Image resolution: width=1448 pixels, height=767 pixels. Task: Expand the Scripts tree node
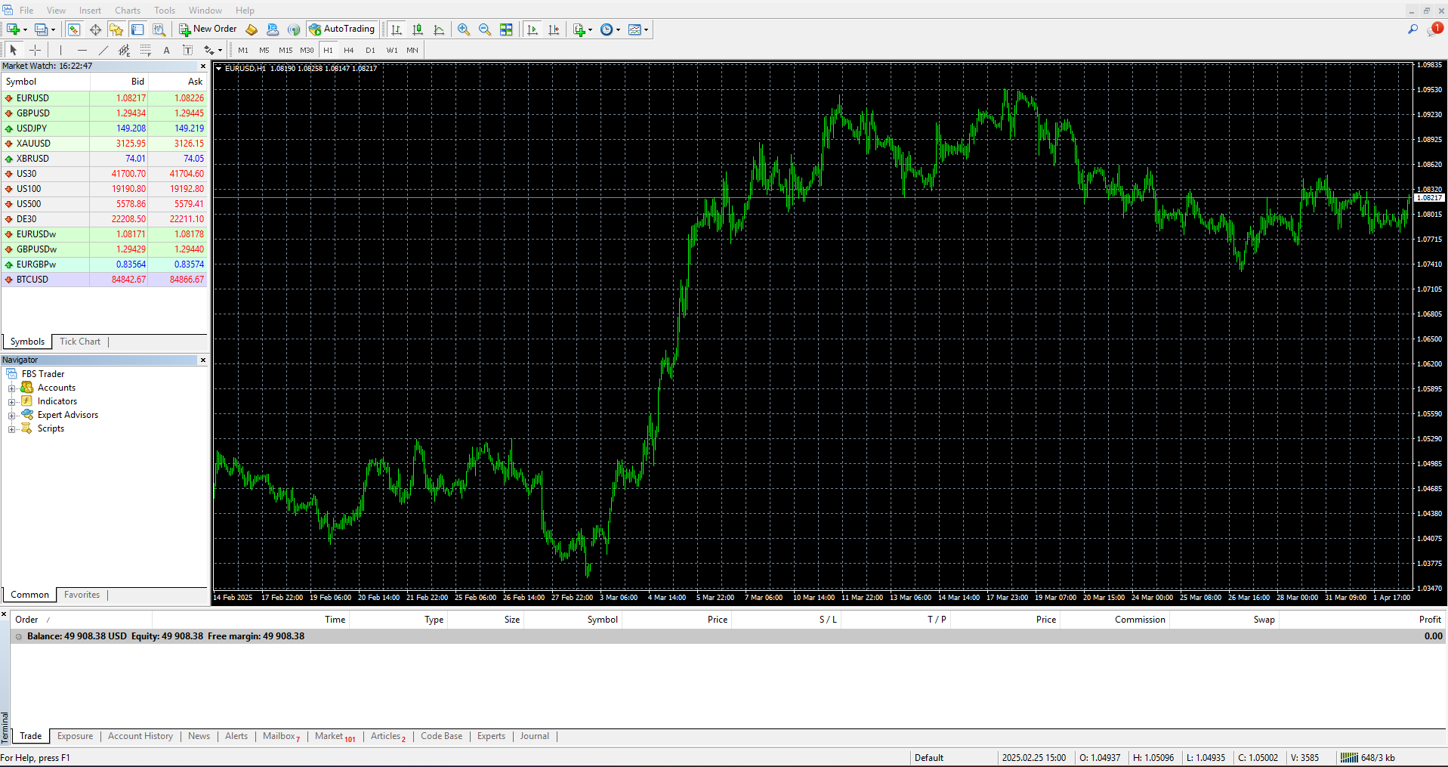coord(12,429)
